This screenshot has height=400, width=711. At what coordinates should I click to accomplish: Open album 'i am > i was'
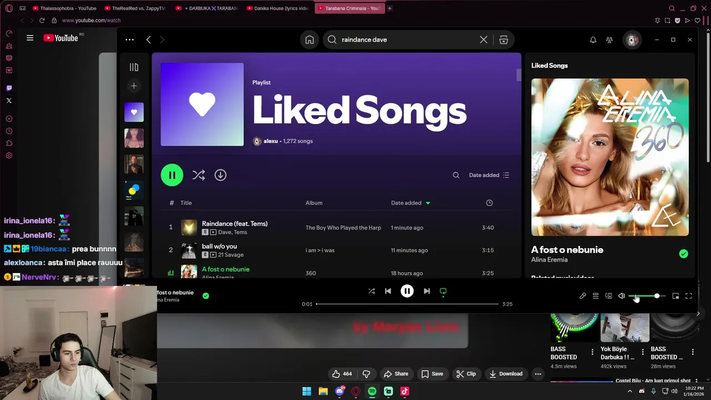(320, 251)
